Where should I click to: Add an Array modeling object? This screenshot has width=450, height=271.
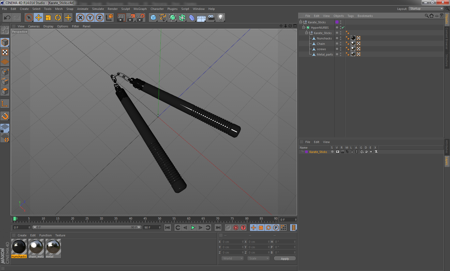tap(182, 18)
